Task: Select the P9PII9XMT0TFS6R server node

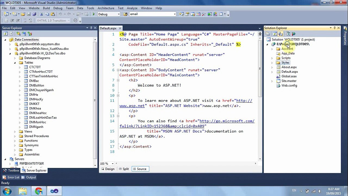Action: pyautogui.click(x=32, y=164)
